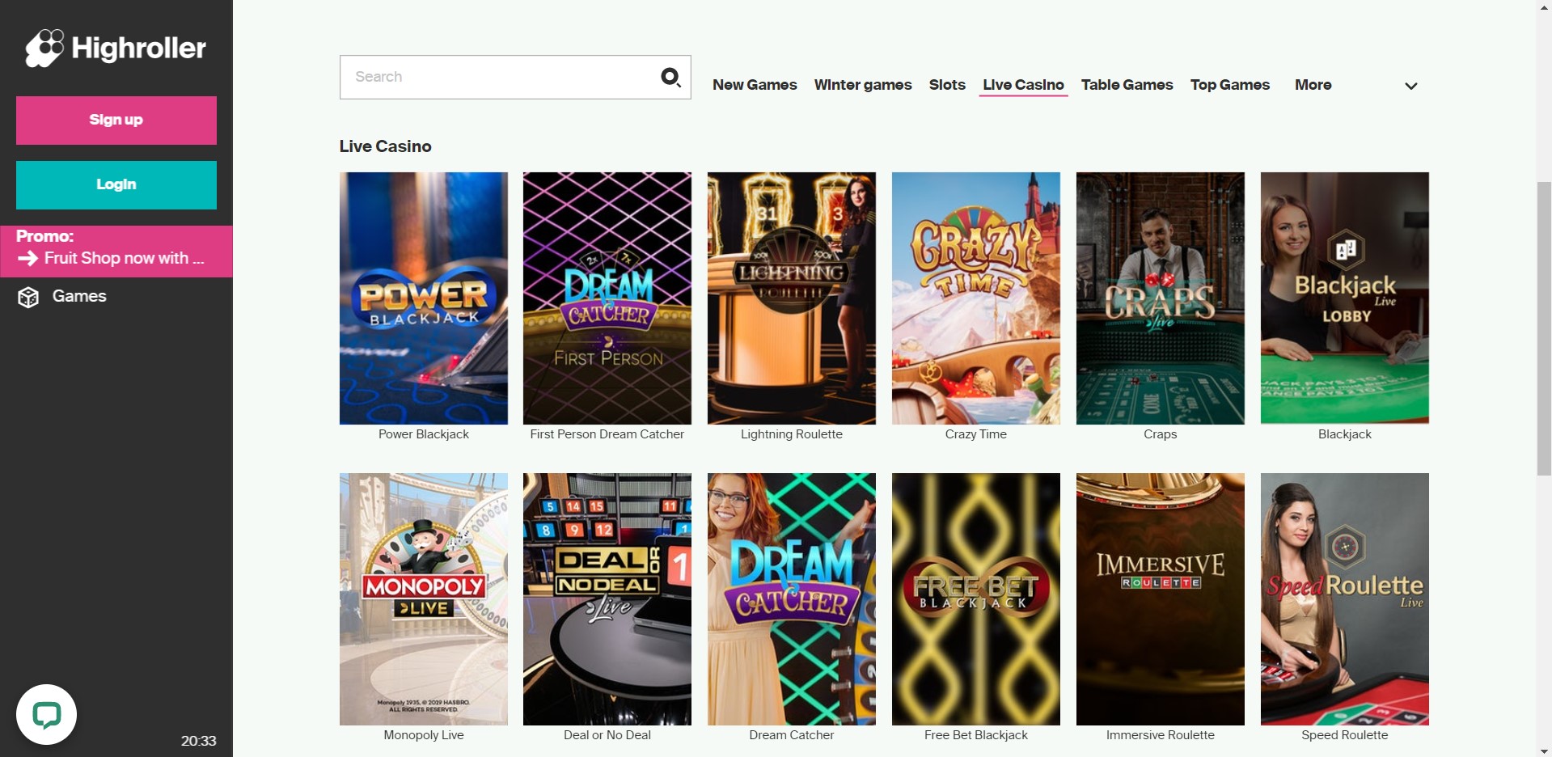Click into the Search input field

pyautogui.click(x=501, y=77)
